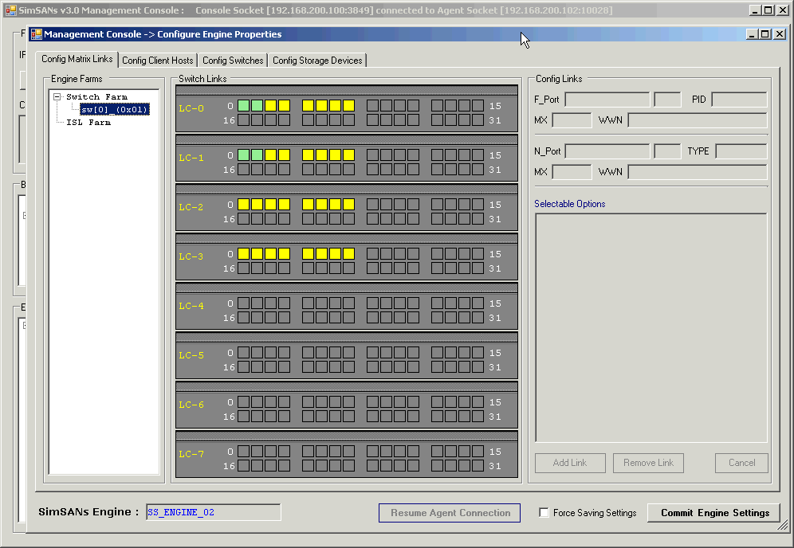Click the LC-4 line card label
Viewport: 794px width, 548px height.
point(191,306)
